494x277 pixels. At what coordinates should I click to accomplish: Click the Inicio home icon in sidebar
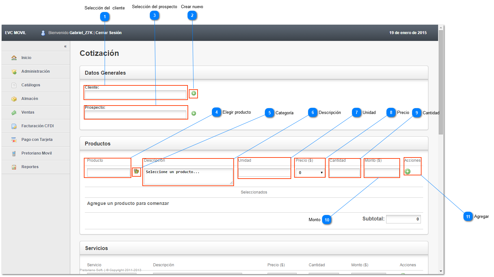click(14, 58)
